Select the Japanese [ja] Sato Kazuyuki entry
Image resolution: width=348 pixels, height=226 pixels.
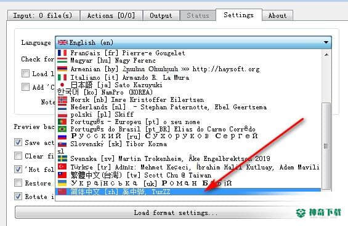tap(188, 85)
